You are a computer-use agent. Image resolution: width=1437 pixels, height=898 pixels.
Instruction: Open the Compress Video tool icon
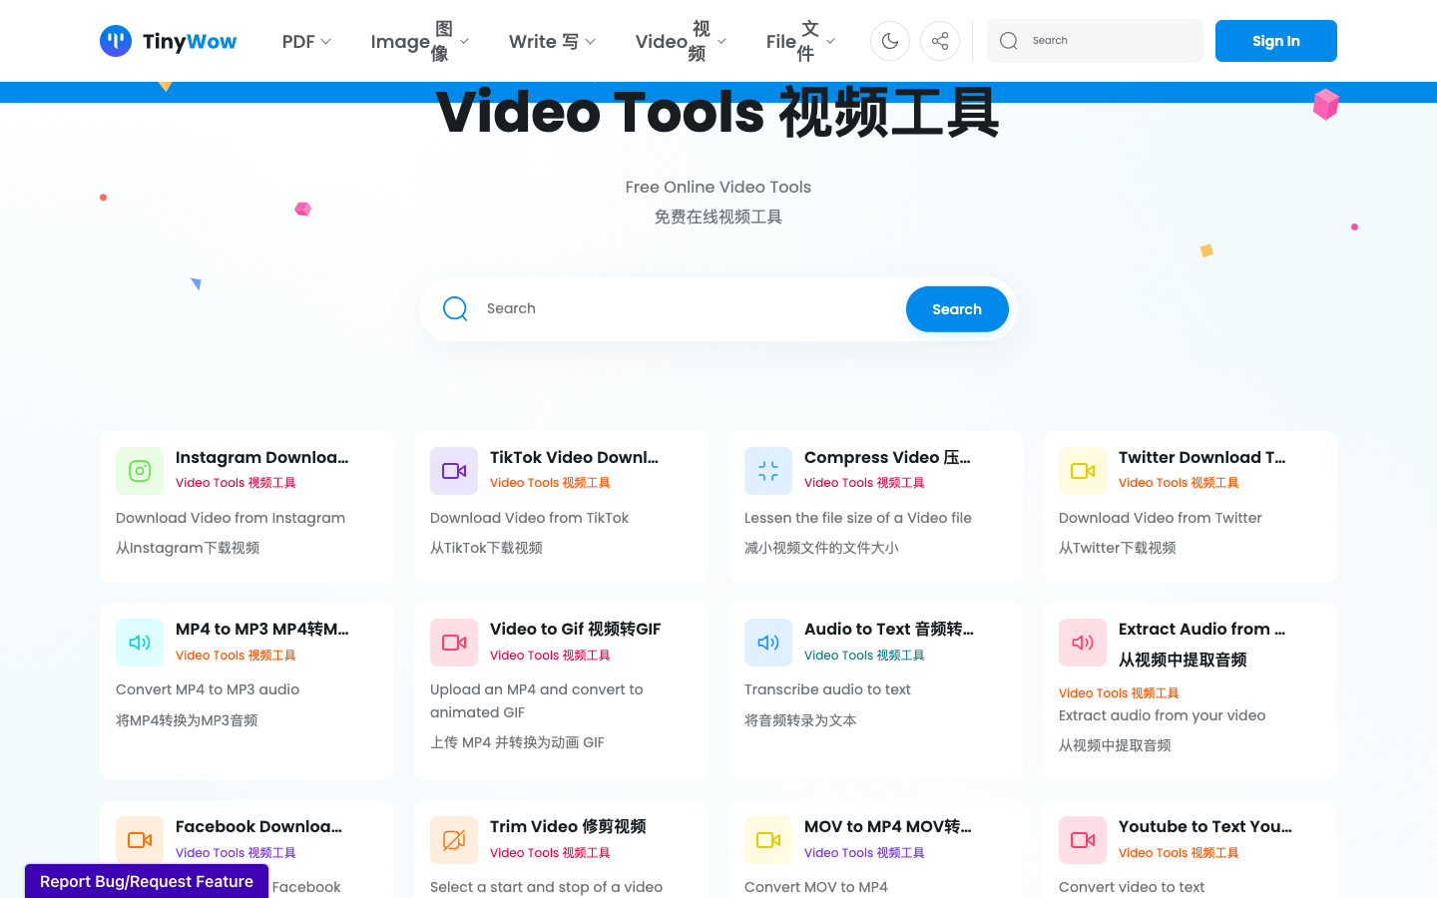pyautogui.click(x=768, y=470)
